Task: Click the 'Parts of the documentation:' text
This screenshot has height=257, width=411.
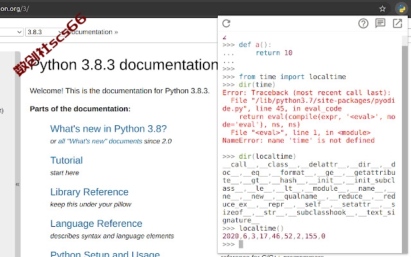Action: point(80,109)
